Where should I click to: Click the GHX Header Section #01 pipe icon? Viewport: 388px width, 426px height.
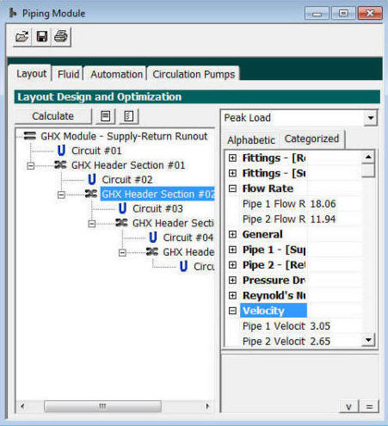[x=60, y=165]
